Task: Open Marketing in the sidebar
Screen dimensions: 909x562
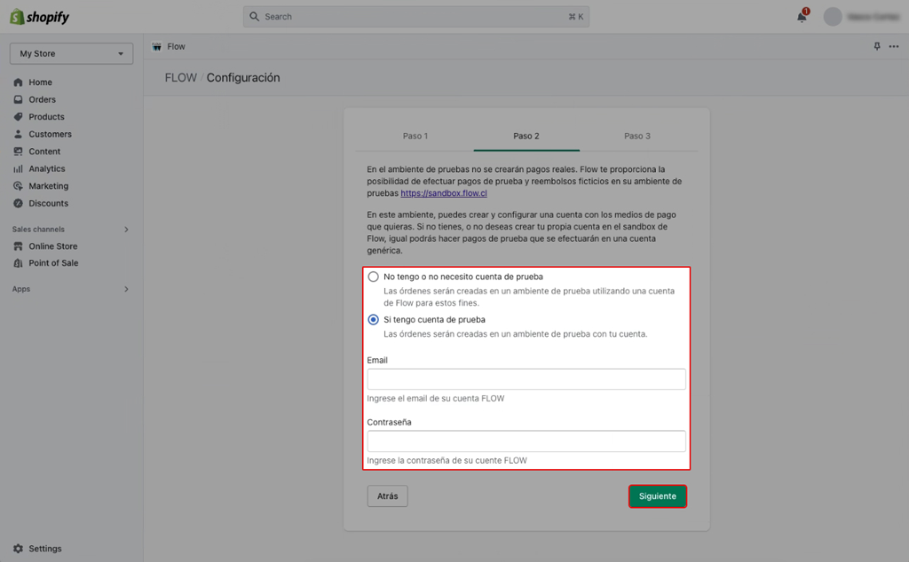Action: [x=49, y=186]
